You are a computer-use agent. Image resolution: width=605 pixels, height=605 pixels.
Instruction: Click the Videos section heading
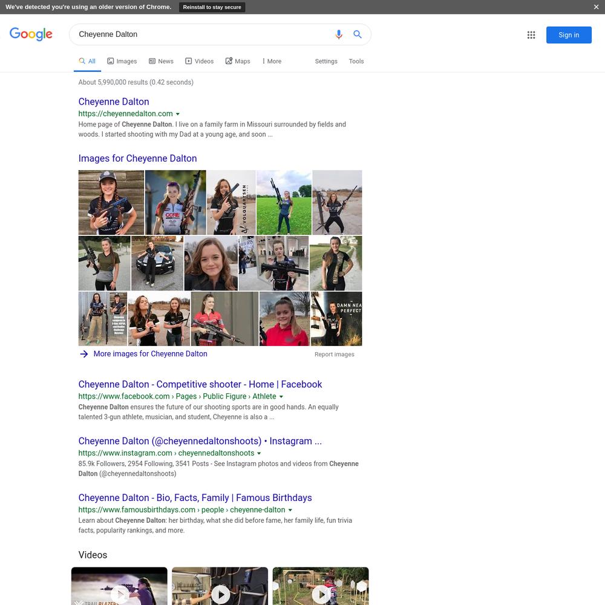pyautogui.click(x=93, y=555)
